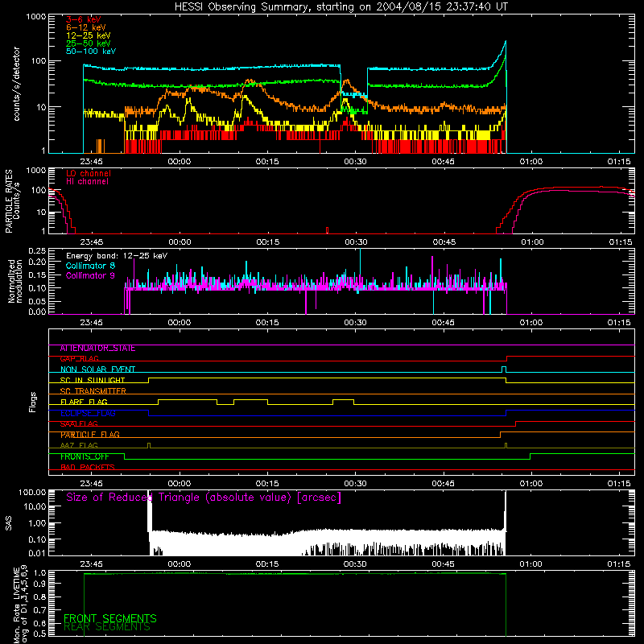Click '00:30' tick under the count-rate panel
644x644 pixels.
[x=355, y=162]
